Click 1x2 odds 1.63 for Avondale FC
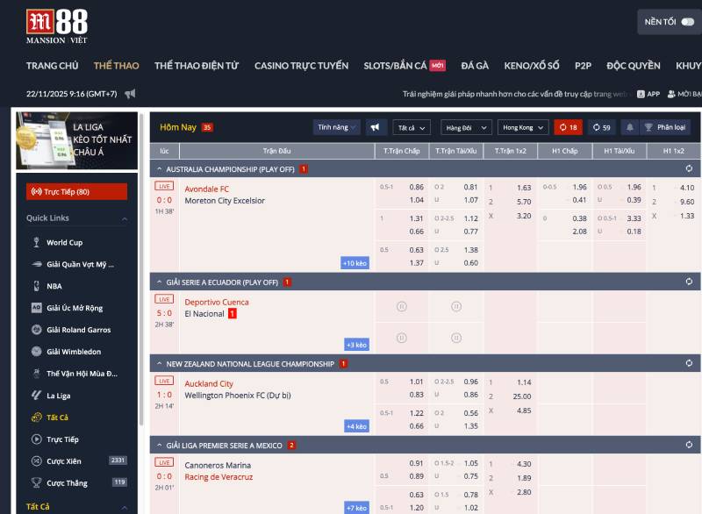702x514 pixels. [x=524, y=188]
